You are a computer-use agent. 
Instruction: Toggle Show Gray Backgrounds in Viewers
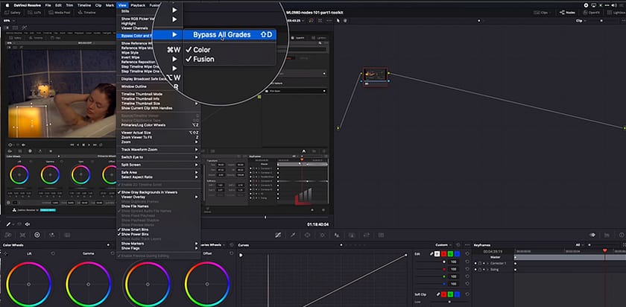158,192
